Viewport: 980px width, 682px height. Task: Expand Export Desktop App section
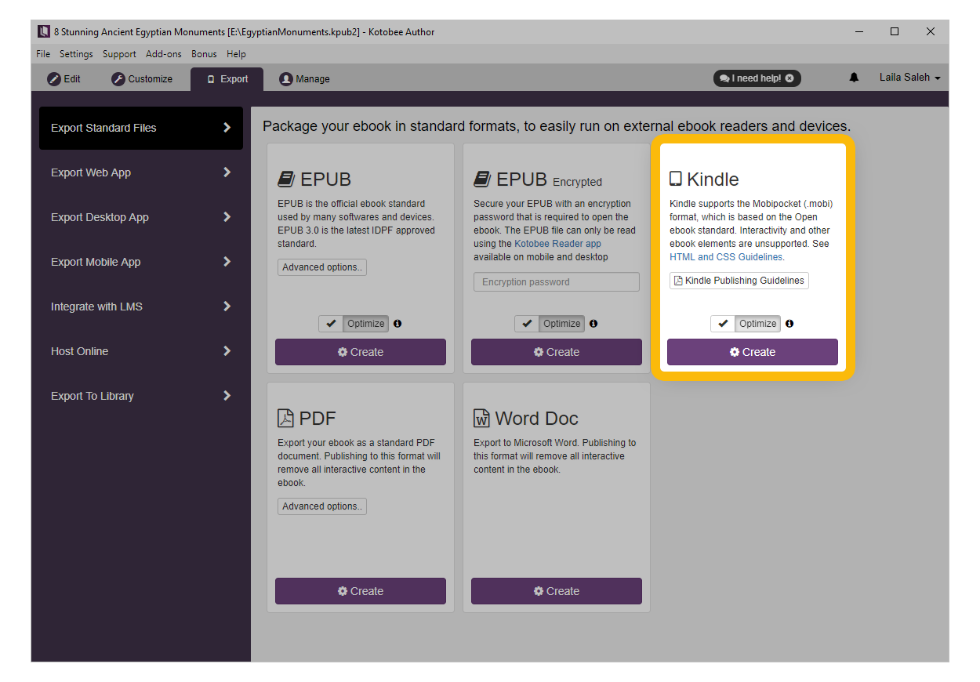coord(141,217)
